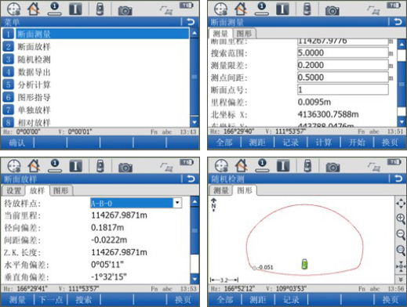Screen dimensions: 407x307
Task: Click the home icon in the 断面放样 screen
Action: pyautogui.click(x=35, y=165)
